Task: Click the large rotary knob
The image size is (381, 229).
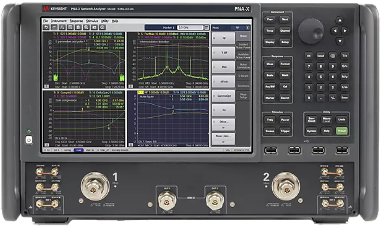Action: tap(311, 31)
